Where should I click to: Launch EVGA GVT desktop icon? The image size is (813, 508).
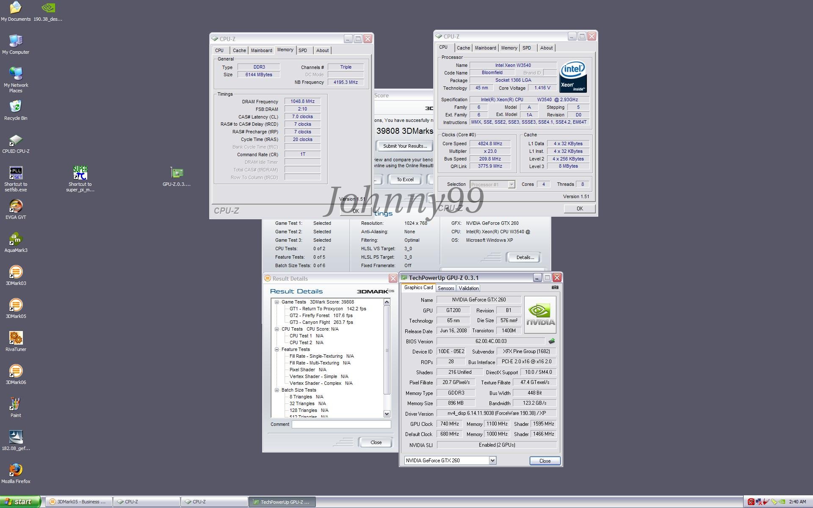click(16, 209)
